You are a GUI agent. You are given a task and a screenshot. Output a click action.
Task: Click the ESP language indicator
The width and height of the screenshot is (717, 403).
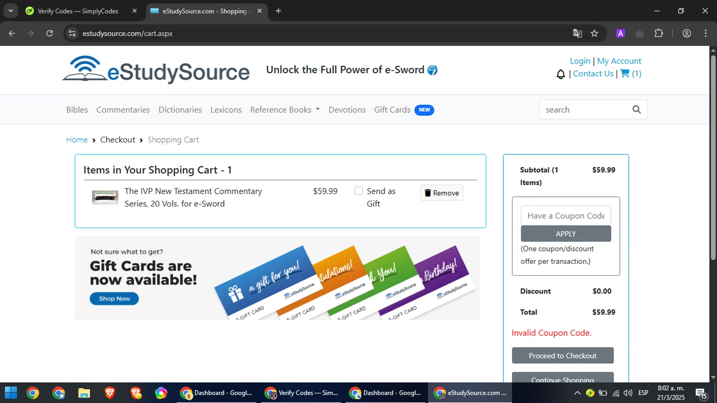coord(643,393)
